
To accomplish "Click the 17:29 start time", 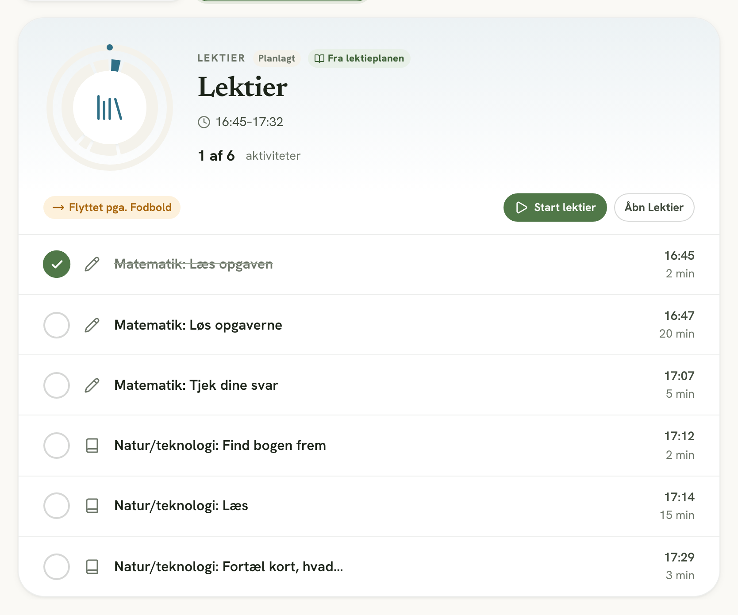I will tap(679, 557).
